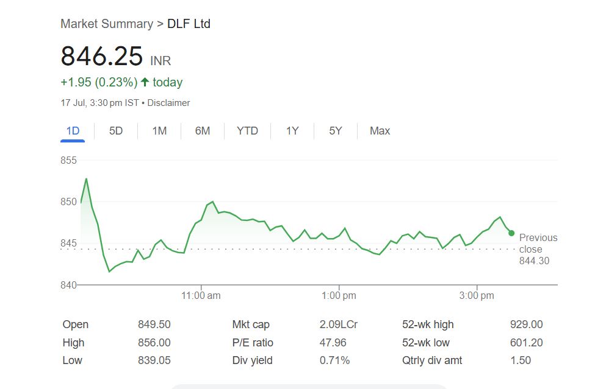
Task: Click the 52-wk high value 929.00
Action: 526,324
